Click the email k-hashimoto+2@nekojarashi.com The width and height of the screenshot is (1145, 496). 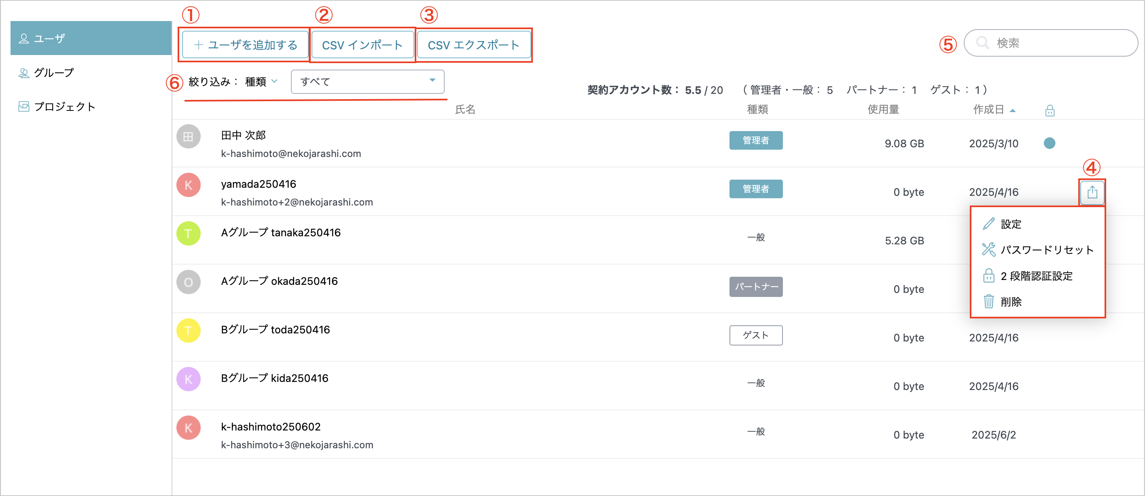(x=297, y=202)
